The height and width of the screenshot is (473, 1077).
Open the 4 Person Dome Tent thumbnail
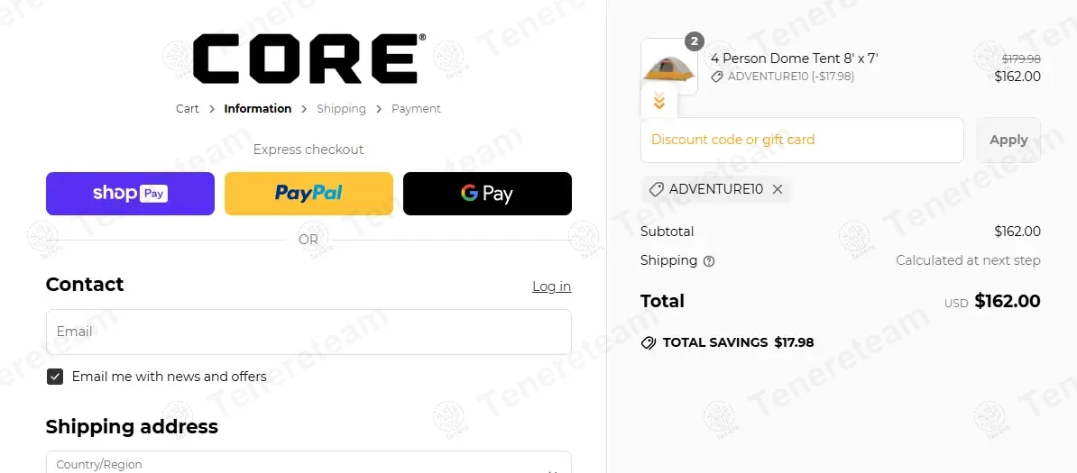[669, 67]
